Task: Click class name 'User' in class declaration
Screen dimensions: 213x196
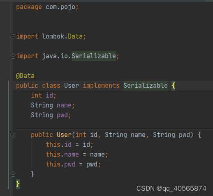Action: click(x=72, y=86)
